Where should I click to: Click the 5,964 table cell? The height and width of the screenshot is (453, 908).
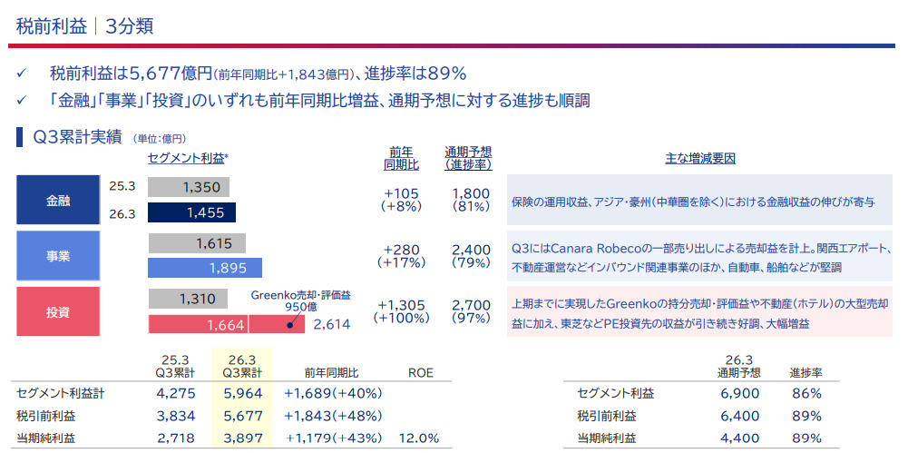(243, 394)
